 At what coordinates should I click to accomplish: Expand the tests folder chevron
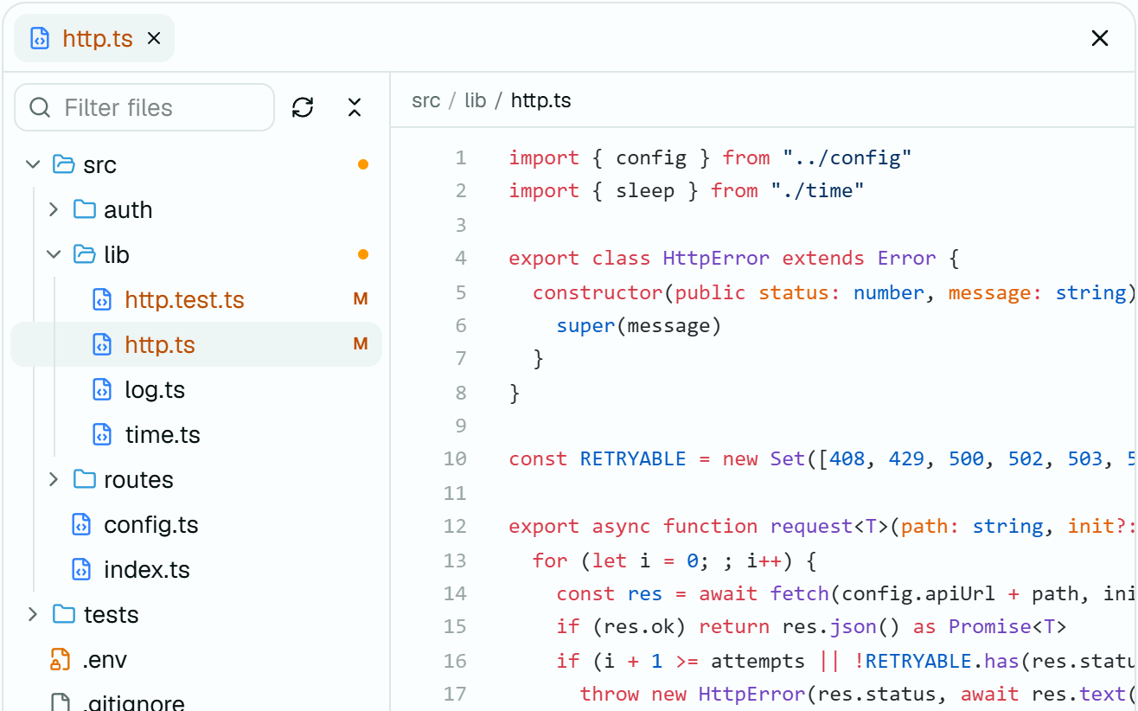33,614
